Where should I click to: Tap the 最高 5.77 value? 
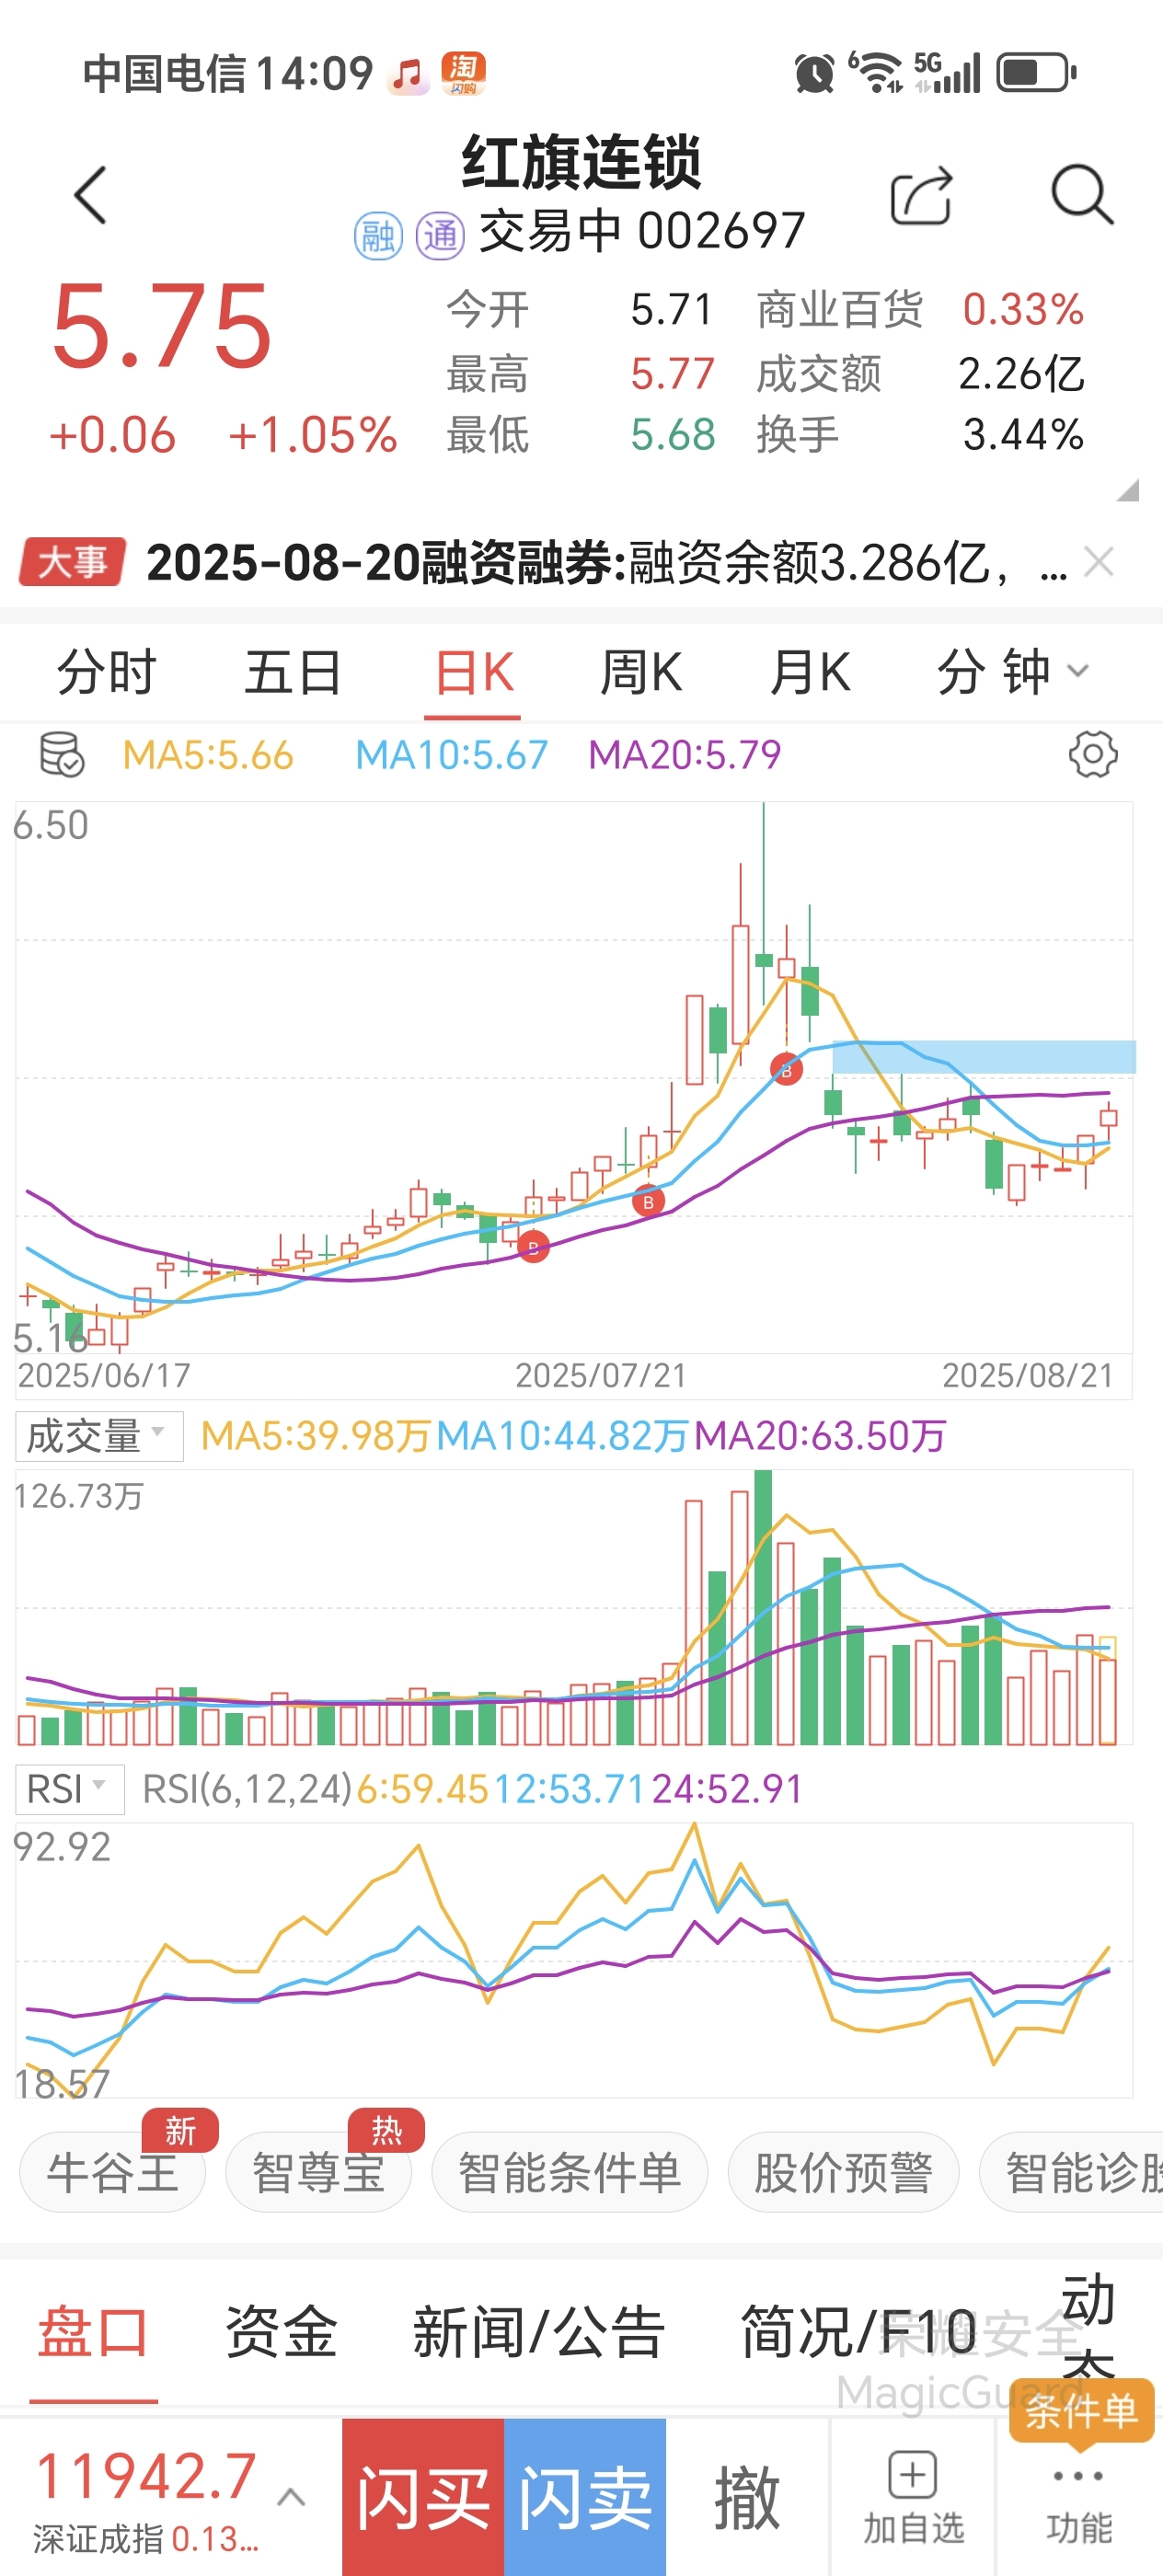[x=672, y=374]
